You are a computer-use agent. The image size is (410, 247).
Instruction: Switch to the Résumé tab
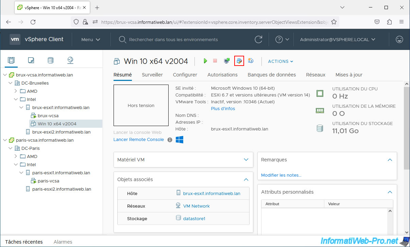point(123,75)
